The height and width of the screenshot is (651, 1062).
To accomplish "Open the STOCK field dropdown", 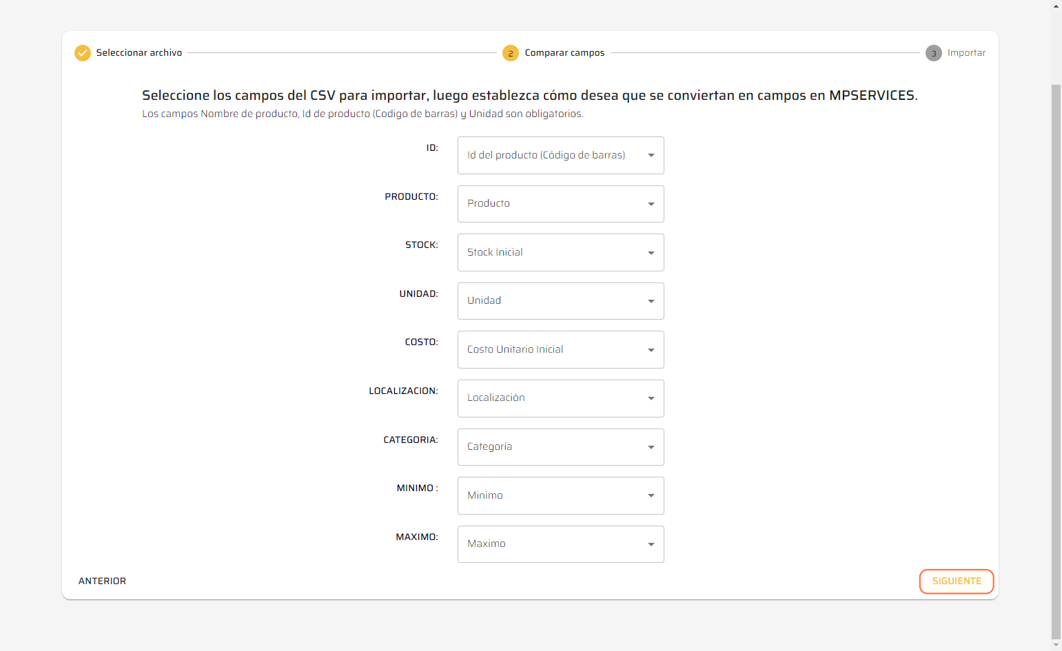I will [x=561, y=252].
